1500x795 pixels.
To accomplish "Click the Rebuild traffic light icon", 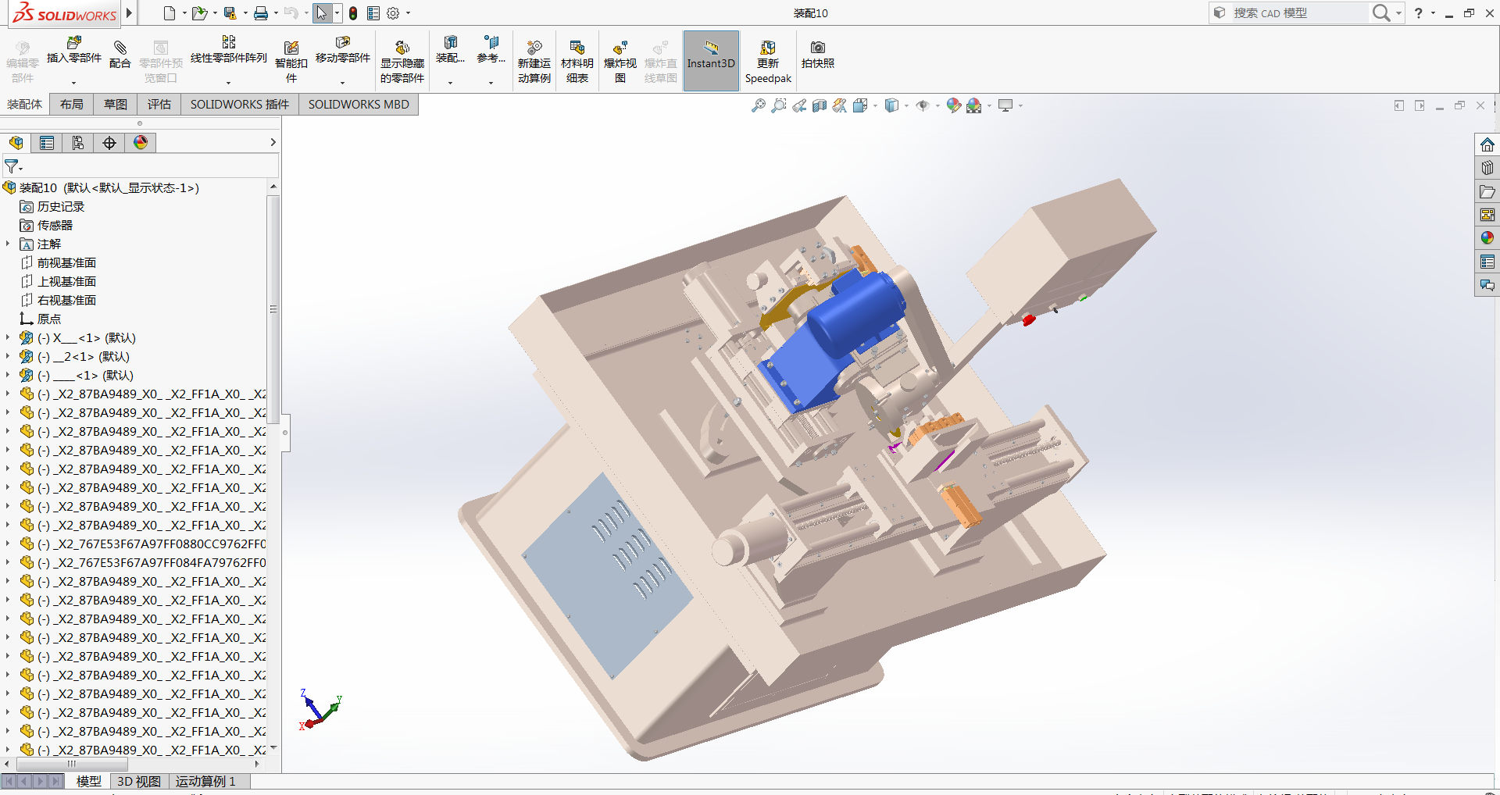I will pyautogui.click(x=353, y=13).
